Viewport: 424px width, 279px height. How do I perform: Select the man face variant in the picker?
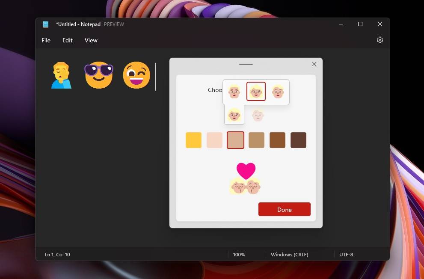(234, 91)
